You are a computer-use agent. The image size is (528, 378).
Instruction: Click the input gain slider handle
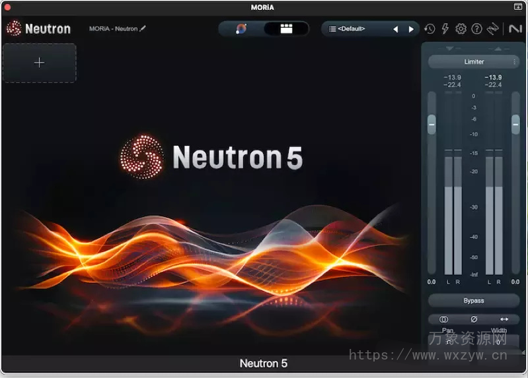(432, 123)
